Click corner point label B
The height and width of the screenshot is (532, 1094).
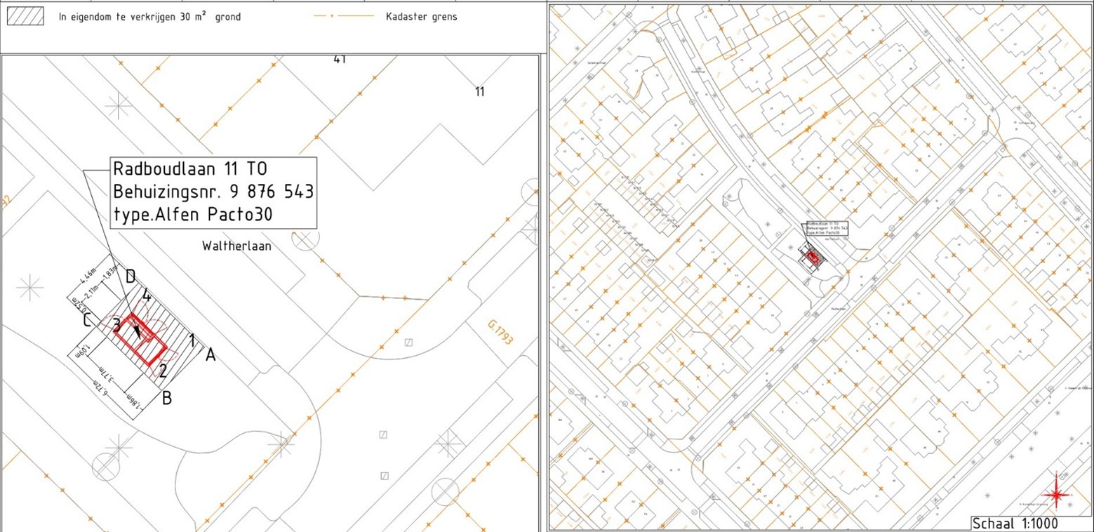(x=167, y=399)
